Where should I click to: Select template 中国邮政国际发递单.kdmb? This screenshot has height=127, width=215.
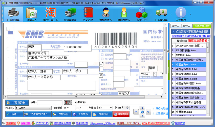tap(189, 107)
